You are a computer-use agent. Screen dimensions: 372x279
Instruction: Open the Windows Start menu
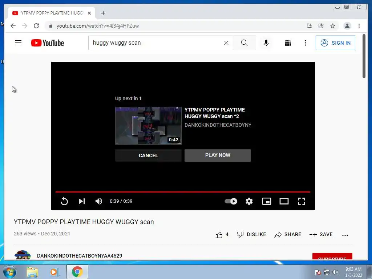coord(9,272)
